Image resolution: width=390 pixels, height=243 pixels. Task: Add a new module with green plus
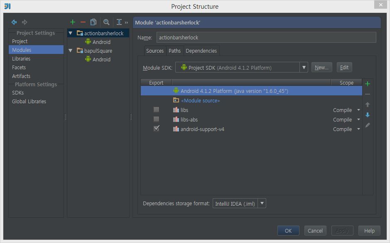73,22
